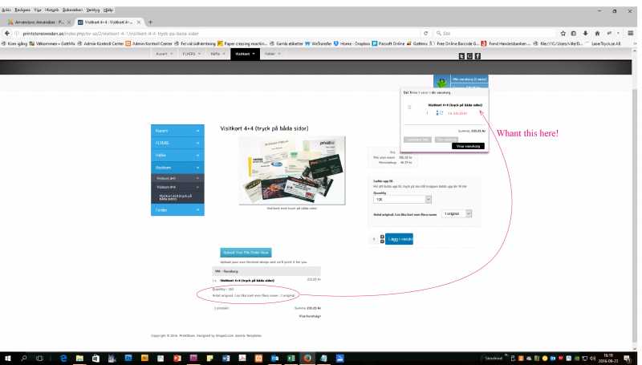Click the Upload Your File Order Now button
This screenshot has width=642, height=365.
click(x=246, y=253)
